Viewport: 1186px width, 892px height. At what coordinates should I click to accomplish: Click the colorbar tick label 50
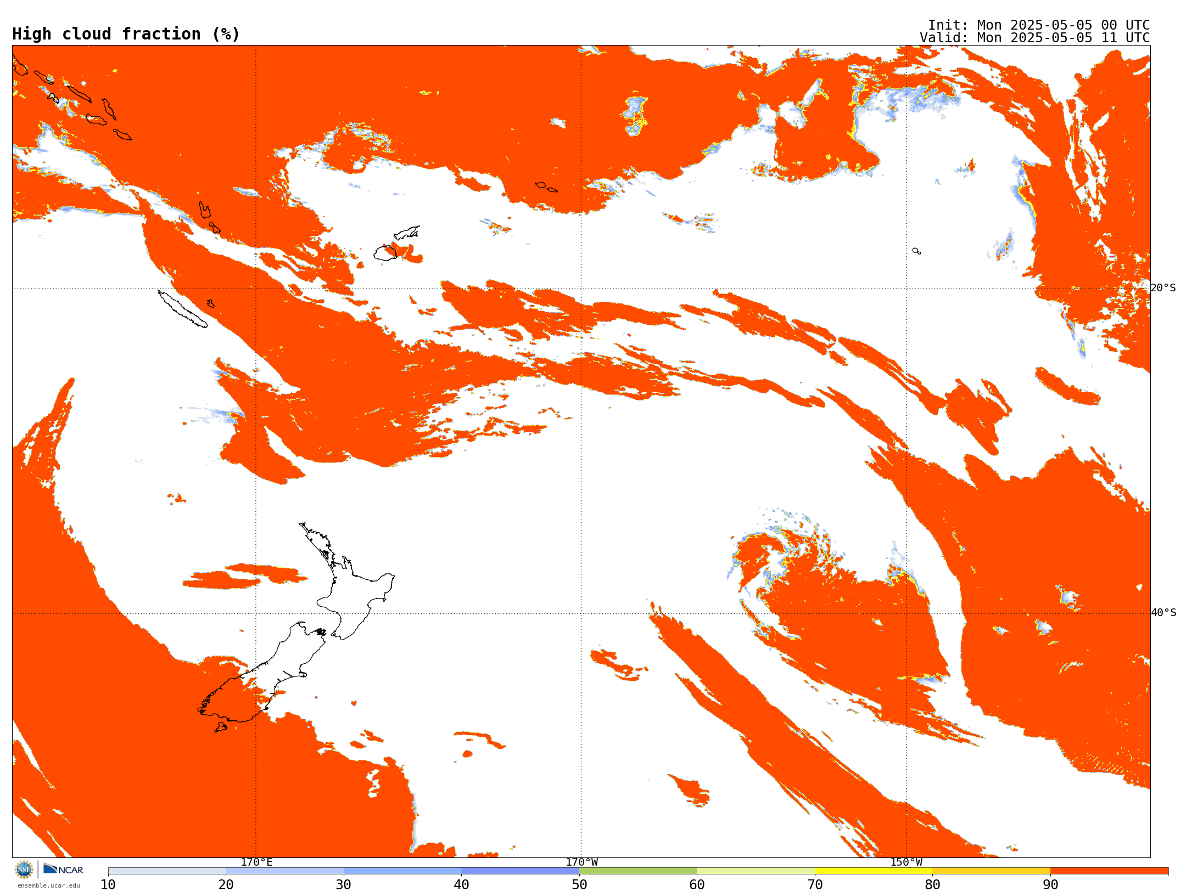click(579, 885)
